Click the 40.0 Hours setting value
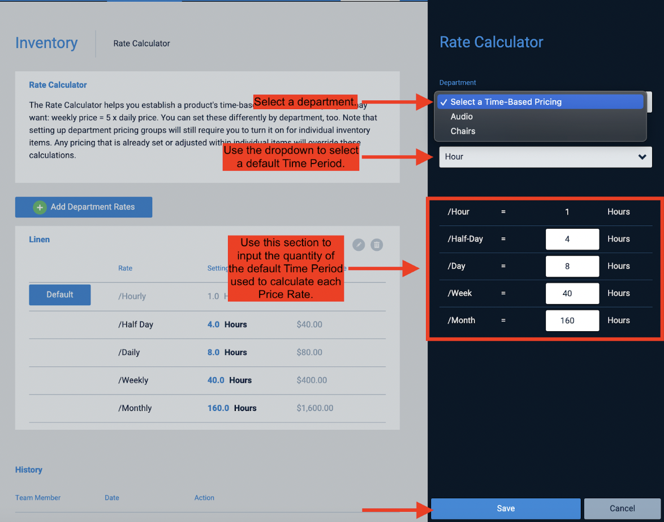Viewport: 664px width, 522px height. click(x=229, y=380)
